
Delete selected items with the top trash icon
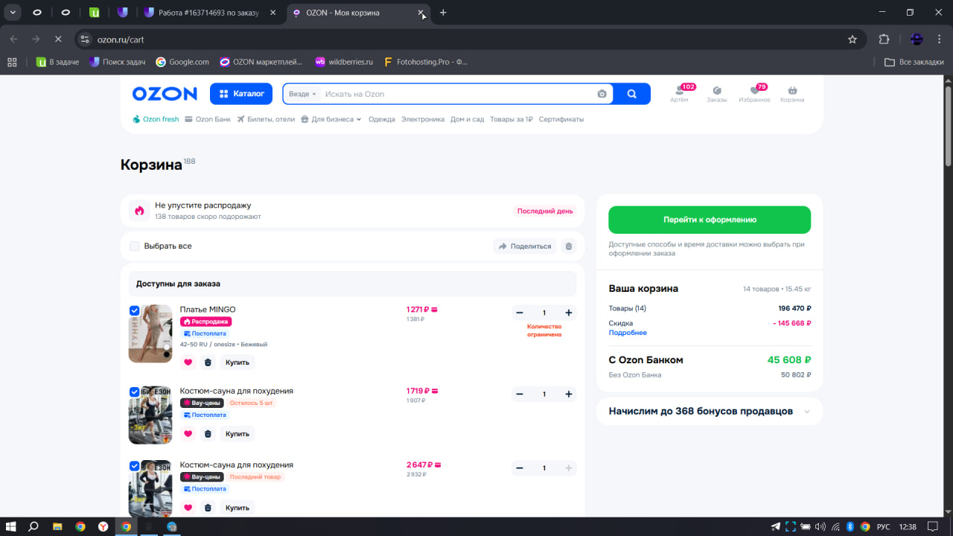569,246
